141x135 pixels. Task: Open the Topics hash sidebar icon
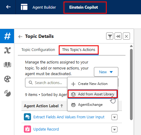tap(7, 36)
